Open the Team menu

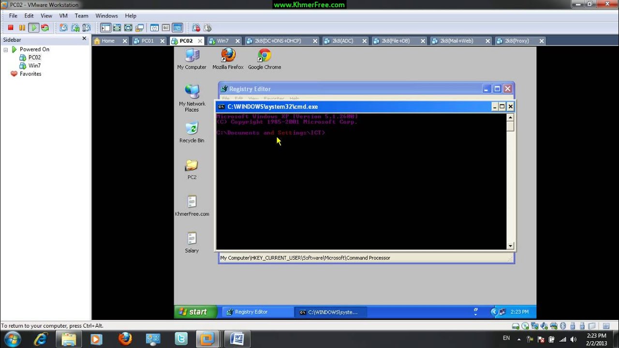tap(81, 16)
